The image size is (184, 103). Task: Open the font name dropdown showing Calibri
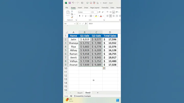91,12
